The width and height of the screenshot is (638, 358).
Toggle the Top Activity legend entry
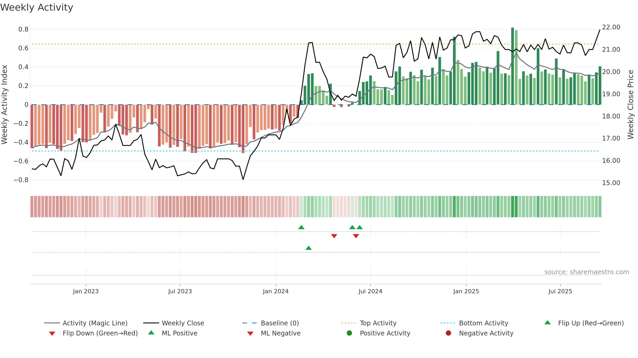pyautogui.click(x=369, y=323)
